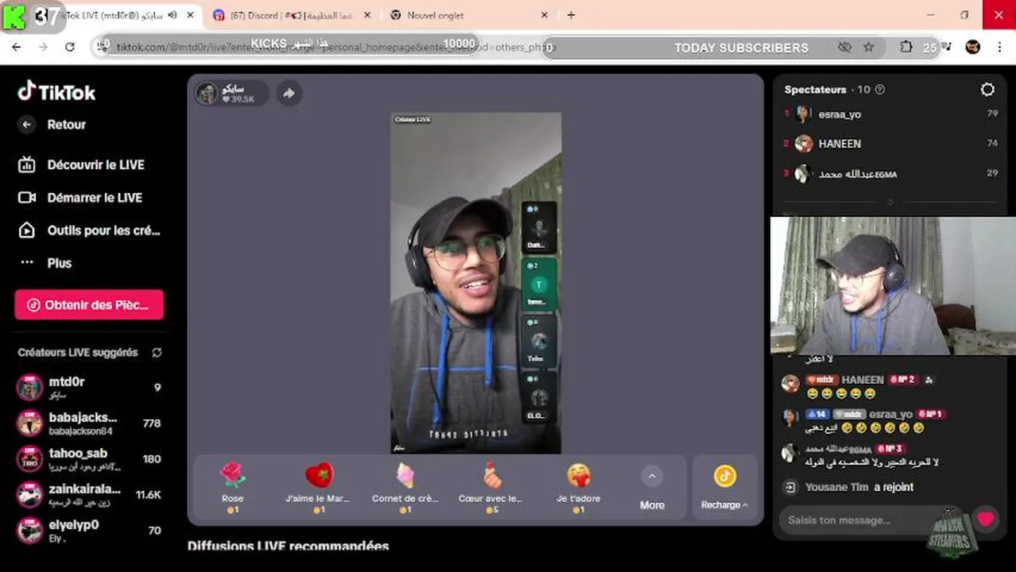This screenshot has width=1016, height=572.
Task: Select viewer HANEEN in the ranking
Action: (890, 144)
